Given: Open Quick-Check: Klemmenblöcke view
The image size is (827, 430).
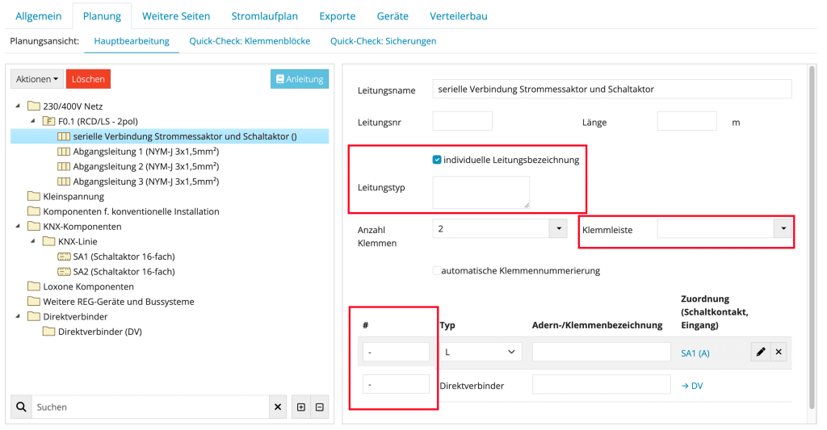Looking at the screenshot, I should click(250, 41).
